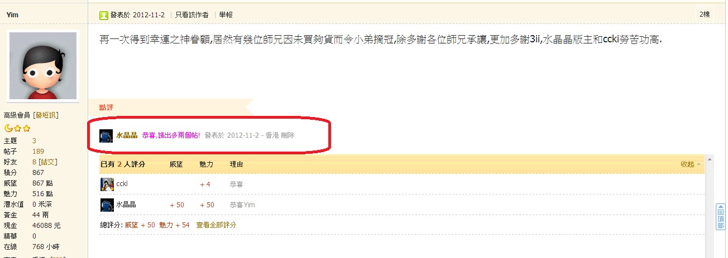Click the back-to-top 回頂部 icon
The height and width of the screenshot is (258, 728).
click(721, 217)
